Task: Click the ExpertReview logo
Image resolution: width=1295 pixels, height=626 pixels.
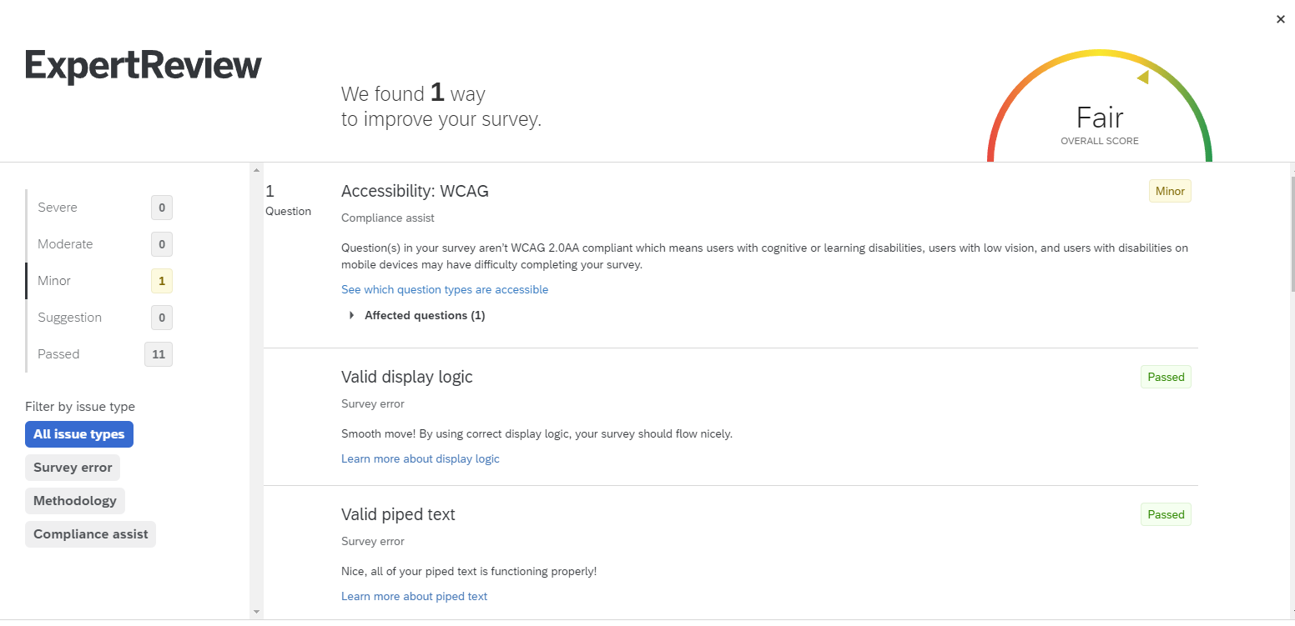Action: click(x=143, y=65)
